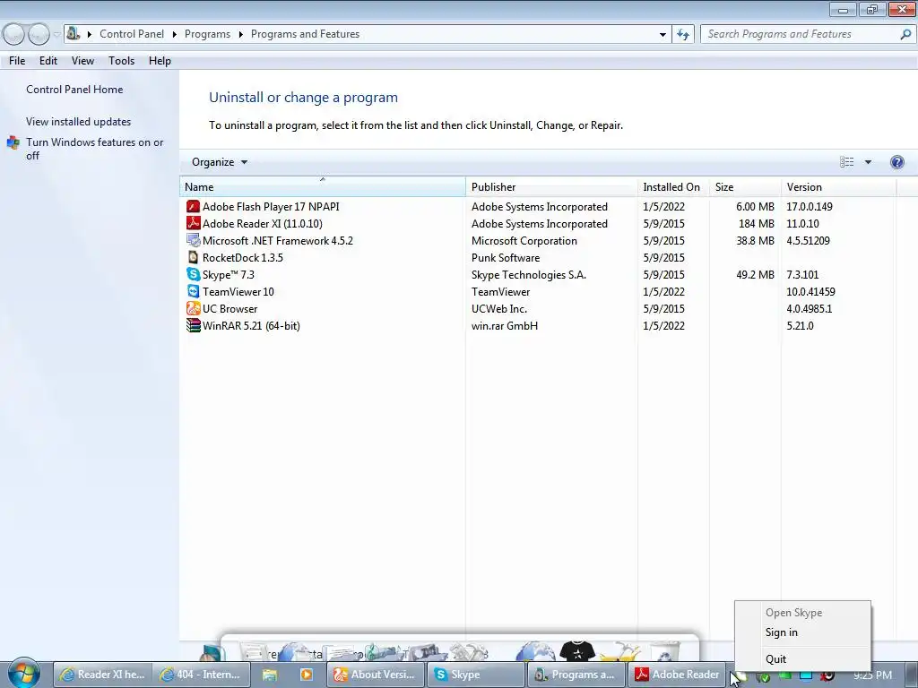The width and height of the screenshot is (918, 688).
Task: Open recent pages dropdown next to forward button
Action: point(56,34)
